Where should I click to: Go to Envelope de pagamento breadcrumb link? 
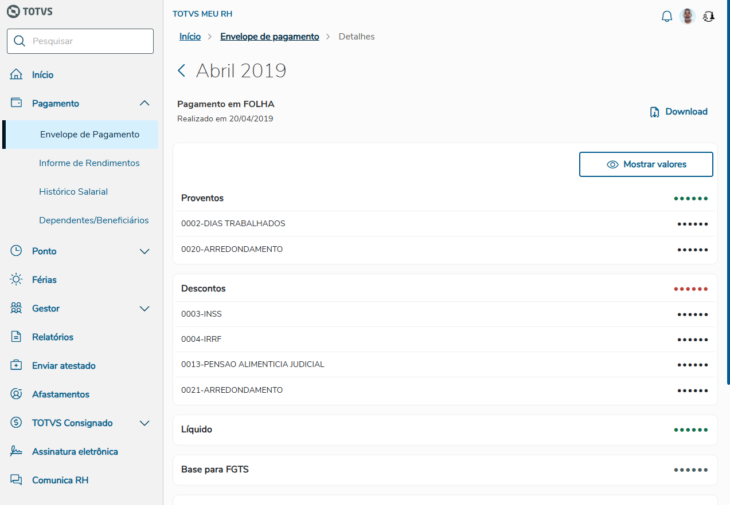(270, 37)
